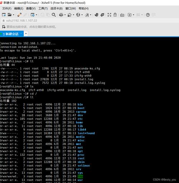Click the blue 'cgroup' directory name
The height and width of the screenshot is (183, 179).
click(x=81, y=112)
